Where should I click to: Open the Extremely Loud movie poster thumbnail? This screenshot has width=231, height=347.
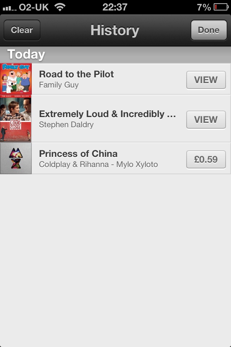coord(16,119)
